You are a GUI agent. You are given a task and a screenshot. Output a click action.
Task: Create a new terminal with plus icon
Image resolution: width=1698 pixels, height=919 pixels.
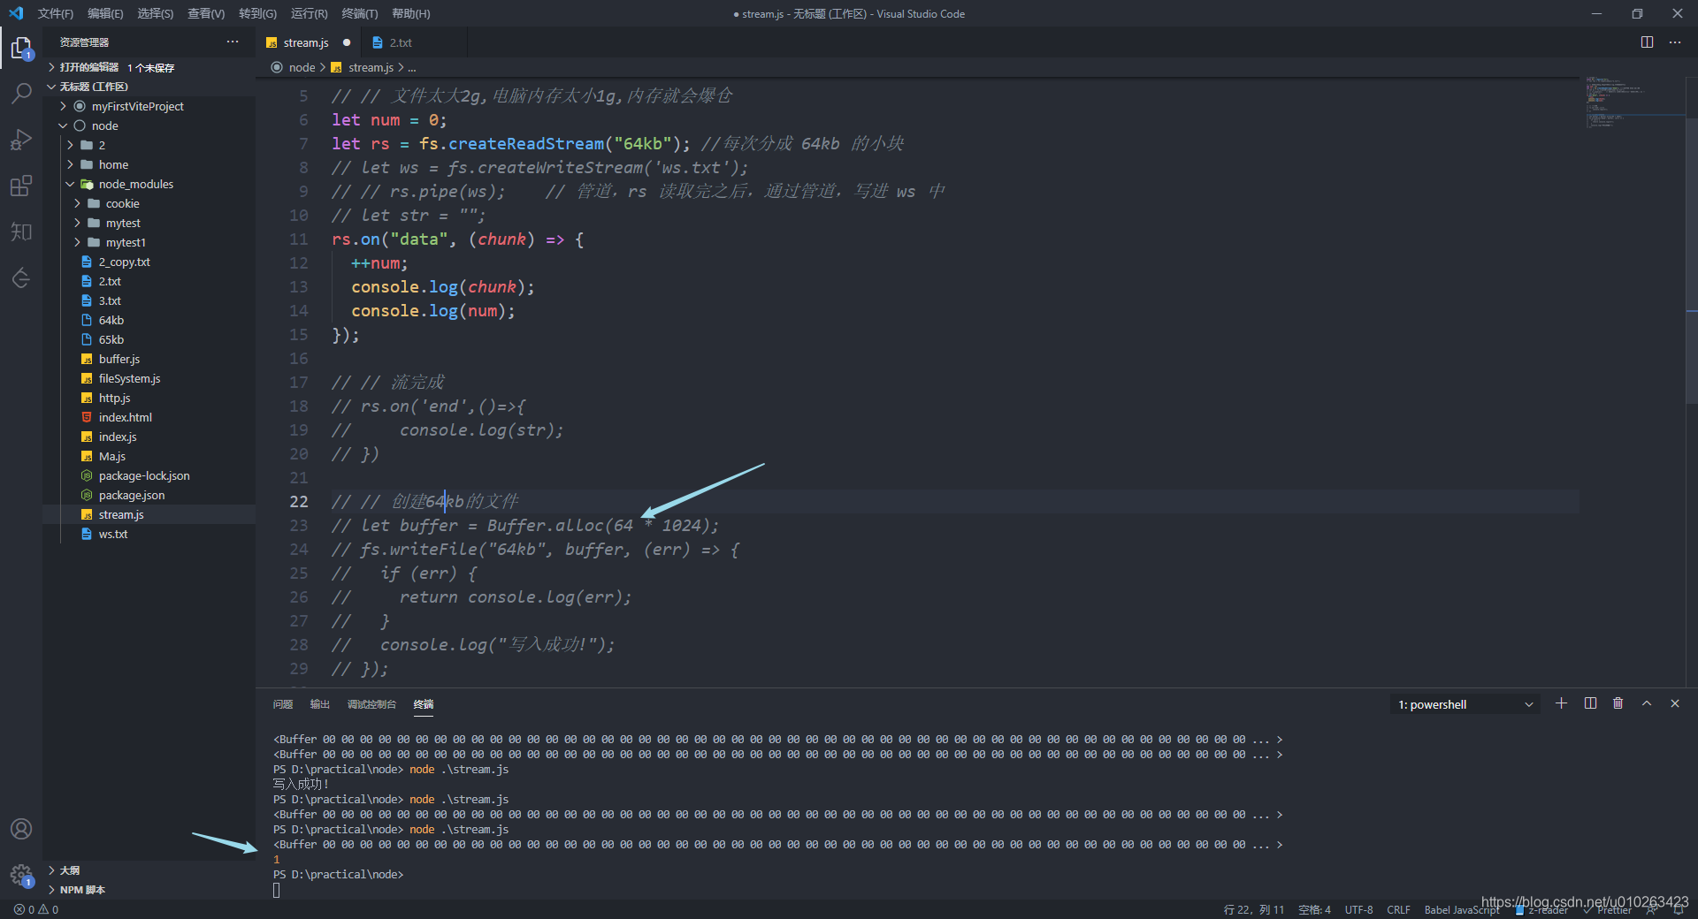pos(1562,703)
